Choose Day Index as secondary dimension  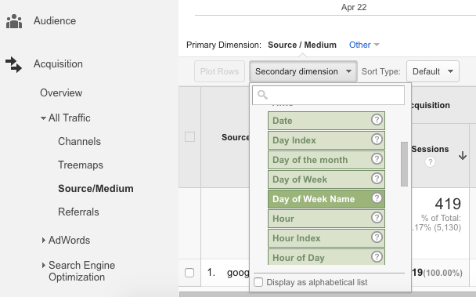(326, 140)
